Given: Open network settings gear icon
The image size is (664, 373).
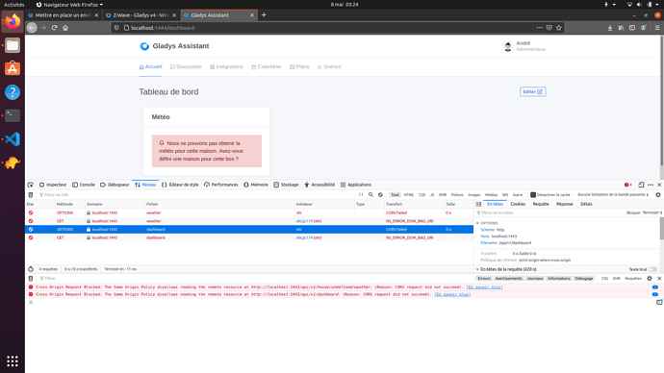Looking at the screenshot, I should click(658, 195).
